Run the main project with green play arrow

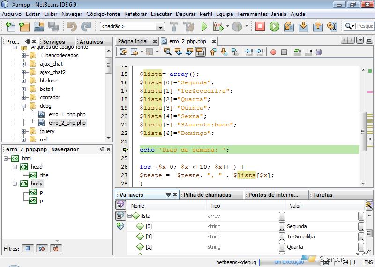tap(204, 27)
